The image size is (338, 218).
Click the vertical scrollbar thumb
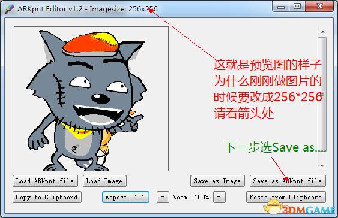click(322, 93)
